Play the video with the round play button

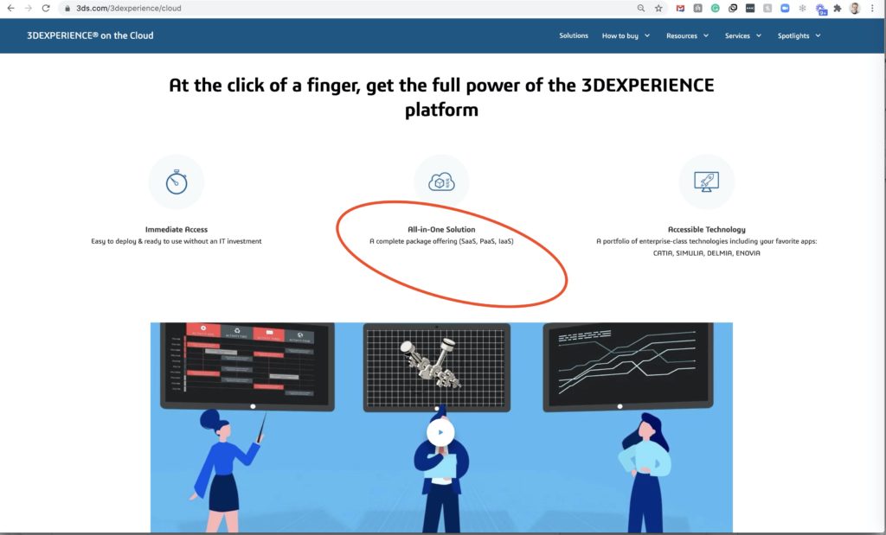click(x=440, y=432)
